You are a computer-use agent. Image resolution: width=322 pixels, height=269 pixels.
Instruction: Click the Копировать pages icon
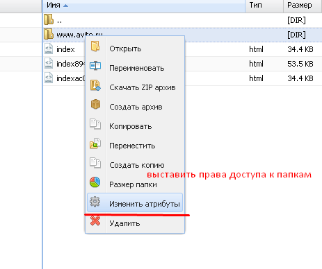coord(95,124)
